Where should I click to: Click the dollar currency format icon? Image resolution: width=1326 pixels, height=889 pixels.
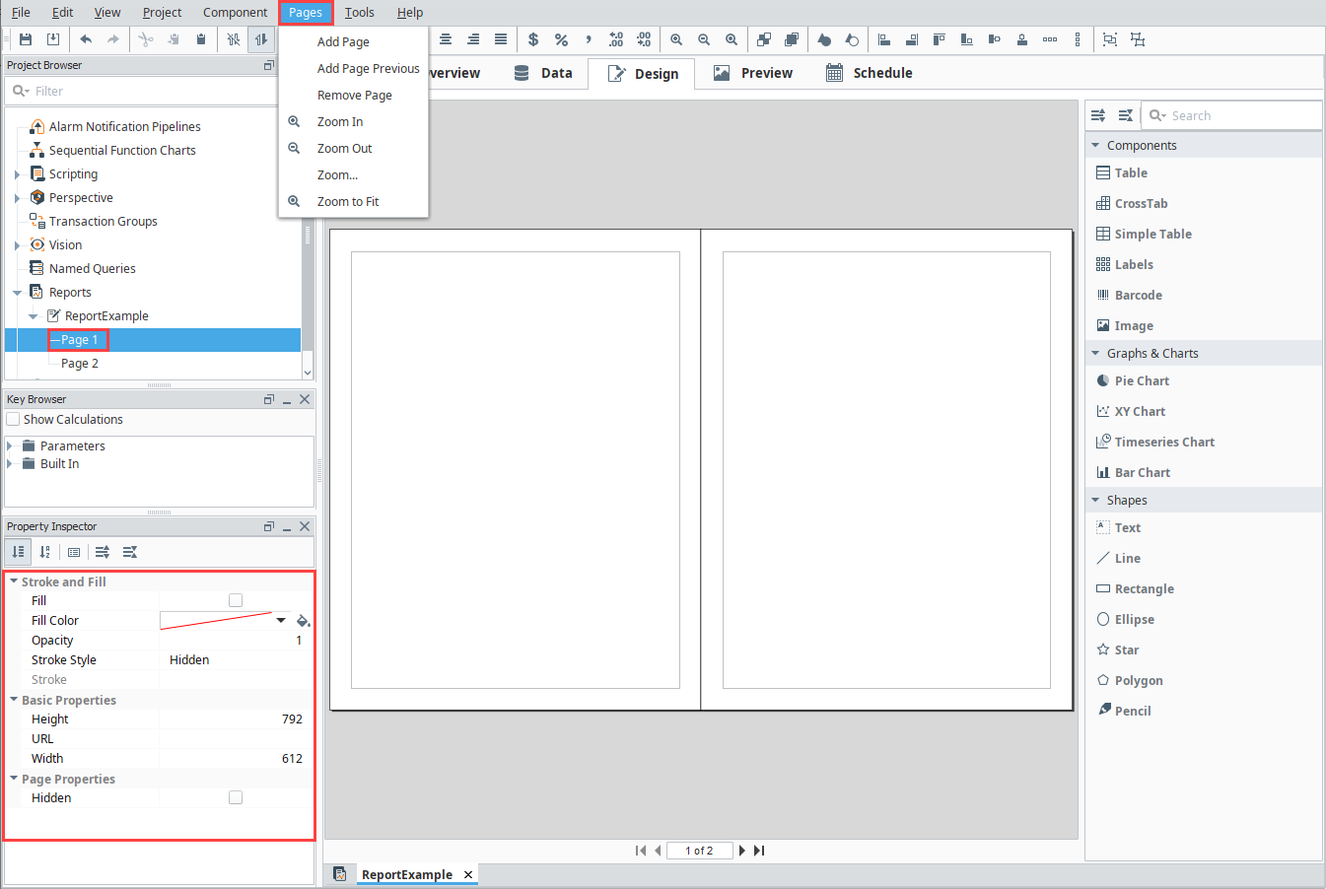[x=533, y=39]
